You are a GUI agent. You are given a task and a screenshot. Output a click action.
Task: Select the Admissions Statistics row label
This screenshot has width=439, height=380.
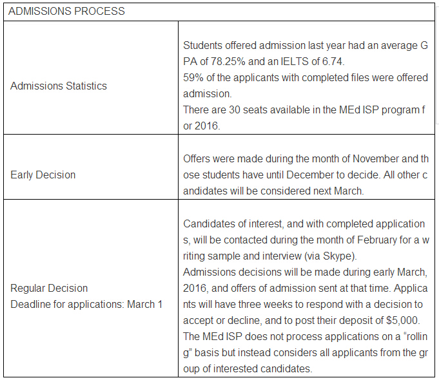[59, 86]
